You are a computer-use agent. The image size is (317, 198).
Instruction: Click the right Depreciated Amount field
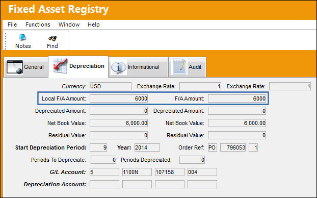pos(237,111)
